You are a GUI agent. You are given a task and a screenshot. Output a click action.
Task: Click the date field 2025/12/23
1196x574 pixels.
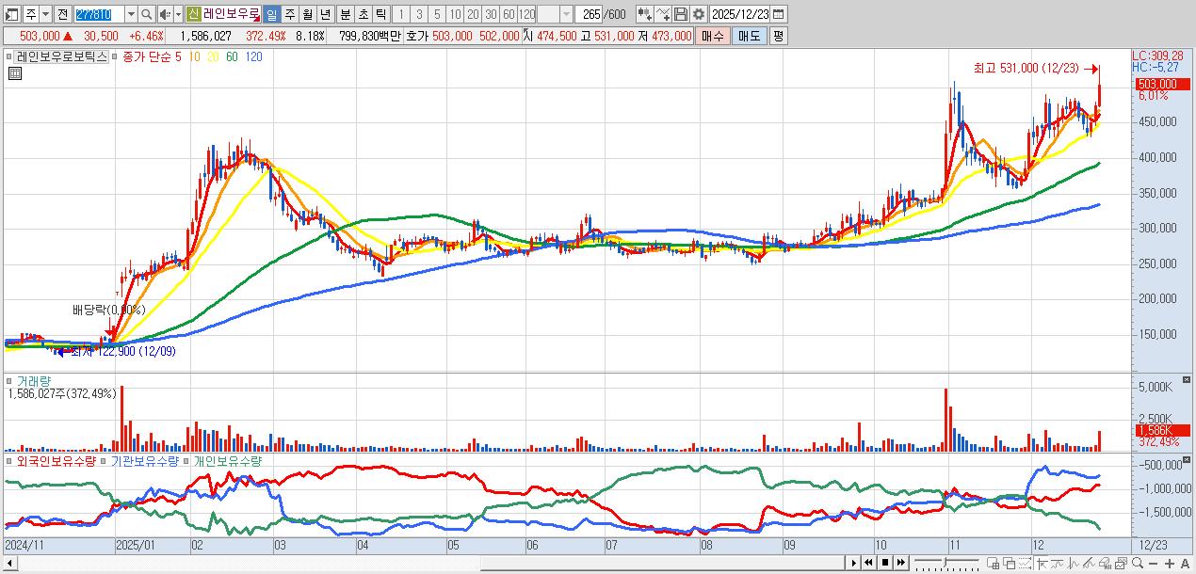[x=740, y=14]
